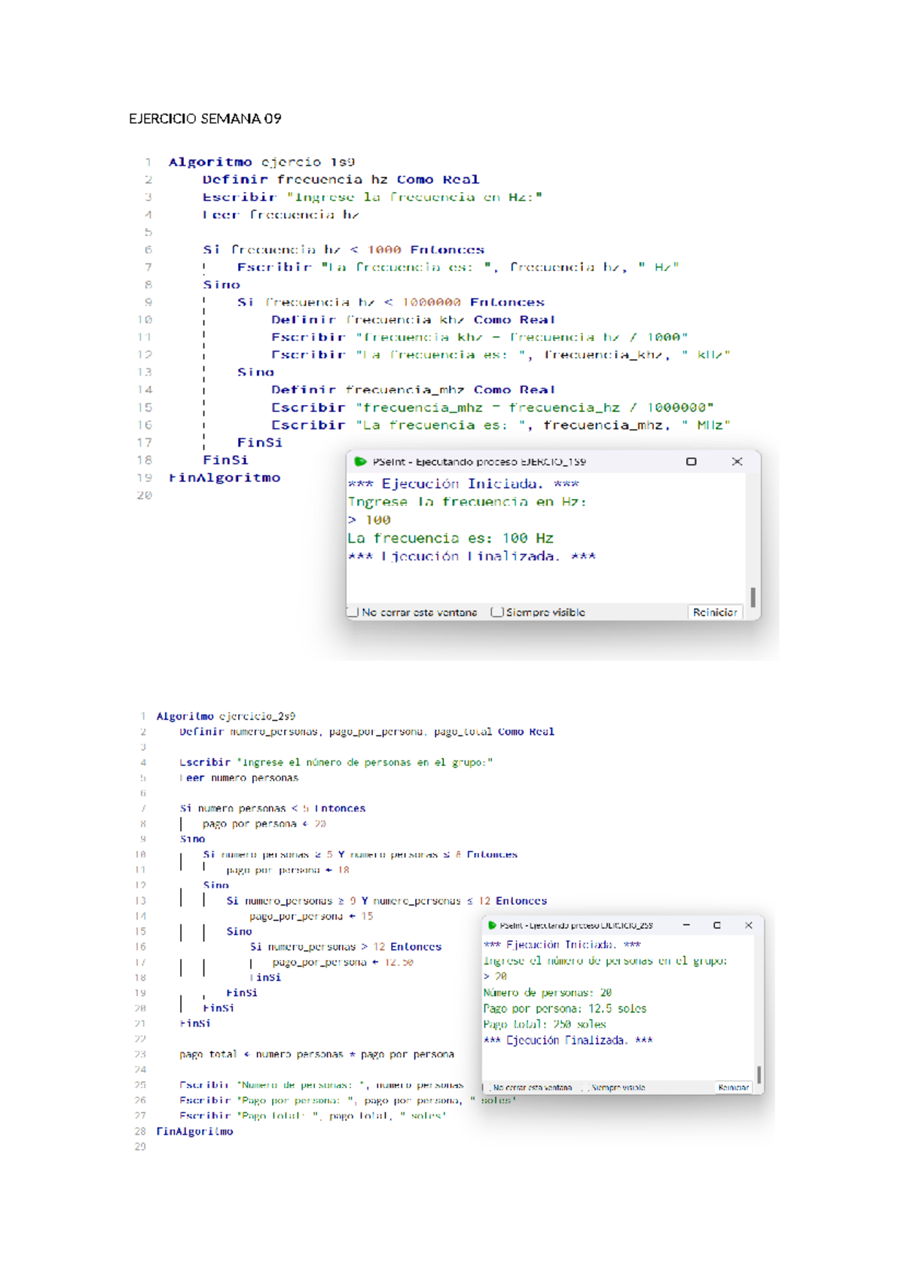This screenshot has width=904, height=1277.
Task: Toggle 'Siempre visible' in frequency window
Action: [x=496, y=612]
